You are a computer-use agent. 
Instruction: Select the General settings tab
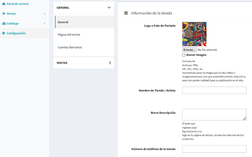tap(85, 22)
